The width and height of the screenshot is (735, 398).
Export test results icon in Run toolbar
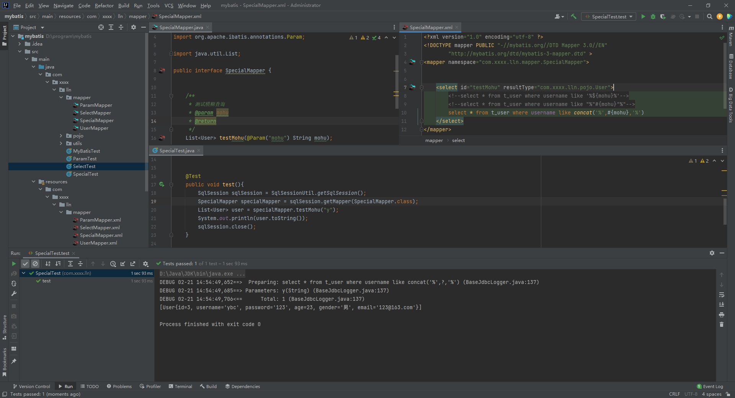pos(133,264)
